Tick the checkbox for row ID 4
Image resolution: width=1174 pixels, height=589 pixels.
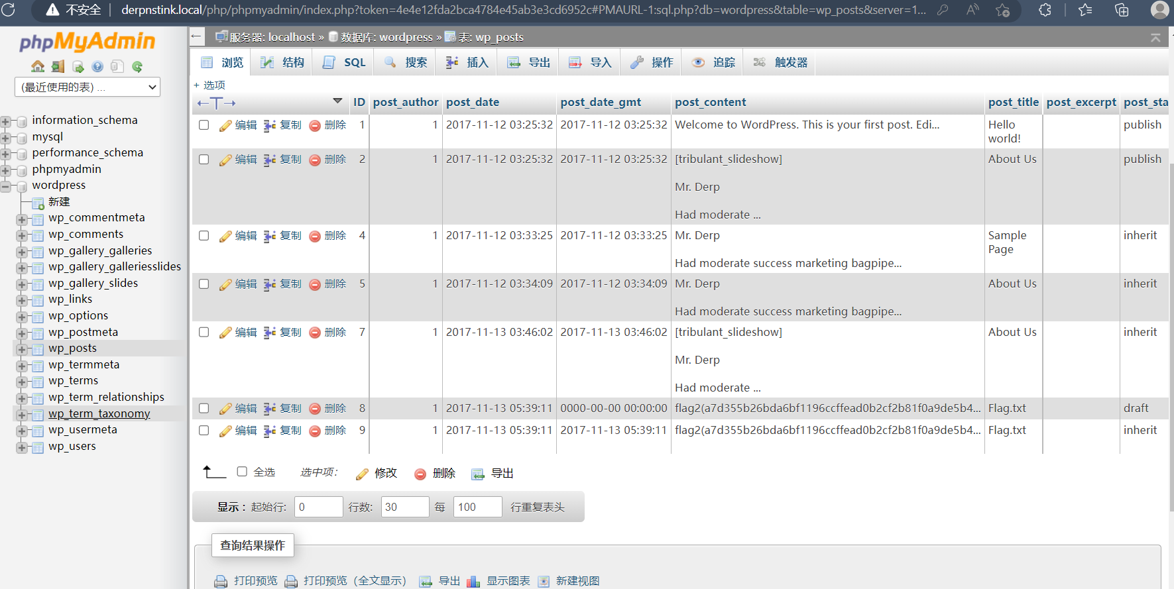[x=204, y=235]
